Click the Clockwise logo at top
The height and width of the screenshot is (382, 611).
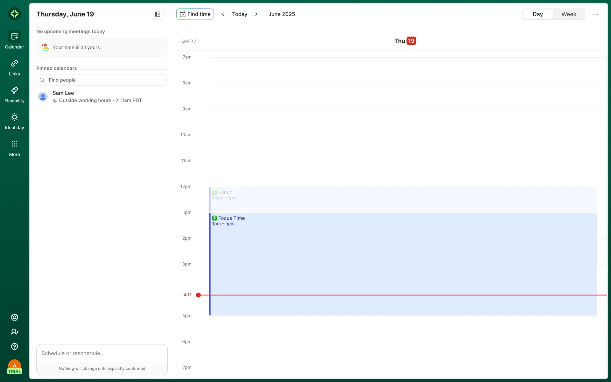(x=14, y=14)
